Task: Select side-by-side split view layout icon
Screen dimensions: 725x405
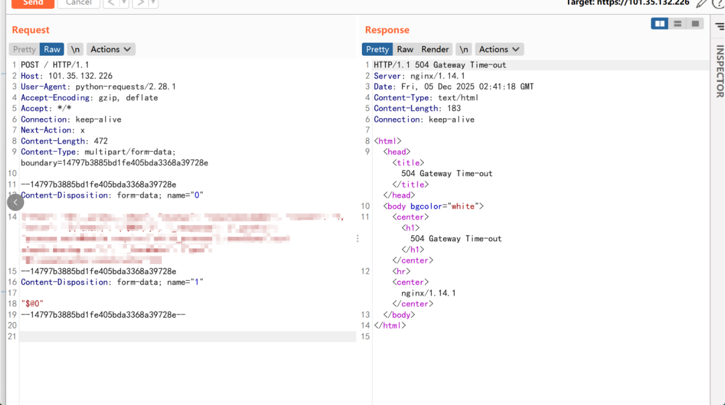Action: coord(659,24)
